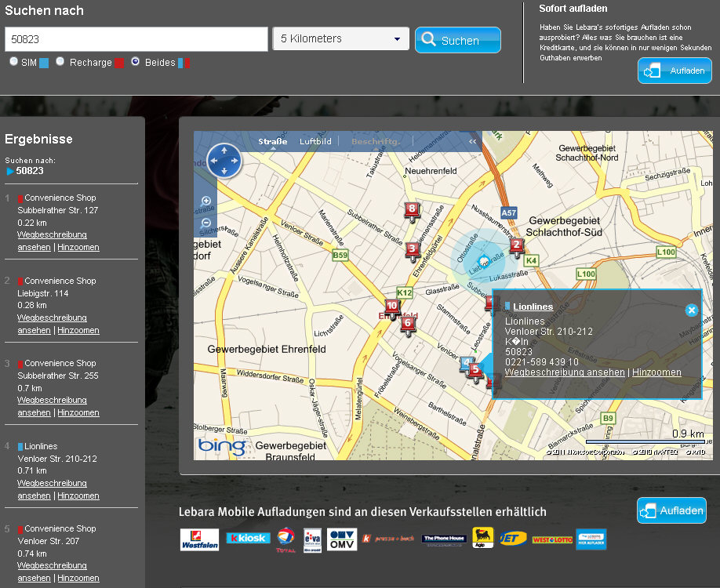This screenshot has width=720, height=588.
Task: Click the blue search-center marker on the map
Action: tap(483, 262)
